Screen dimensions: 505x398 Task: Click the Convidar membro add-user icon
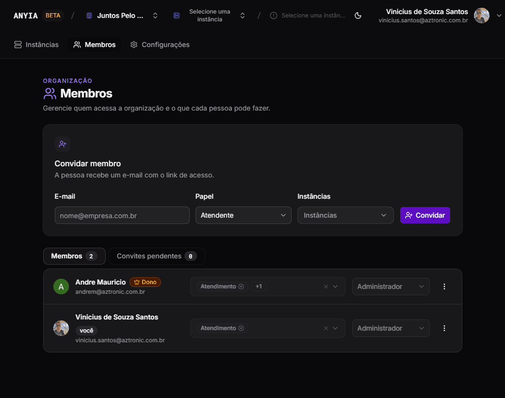pos(63,144)
